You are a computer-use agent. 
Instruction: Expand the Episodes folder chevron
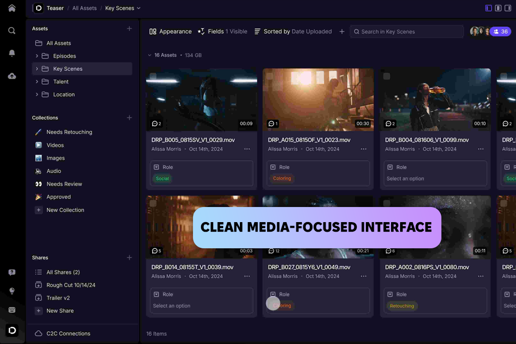point(37,56)
